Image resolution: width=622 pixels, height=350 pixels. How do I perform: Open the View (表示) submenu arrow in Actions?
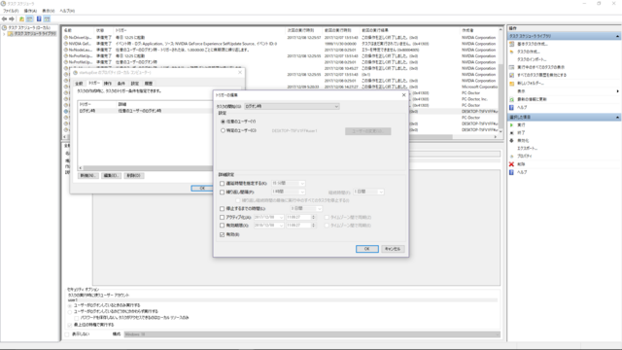tap(618, 91)
